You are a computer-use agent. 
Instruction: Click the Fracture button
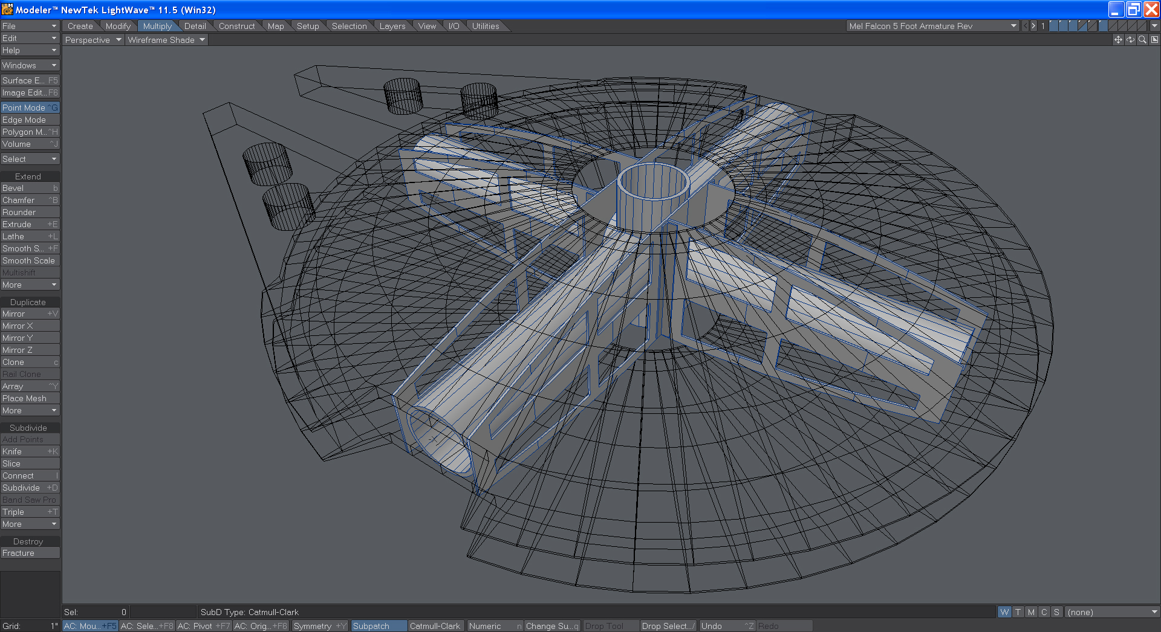(30, 553)
